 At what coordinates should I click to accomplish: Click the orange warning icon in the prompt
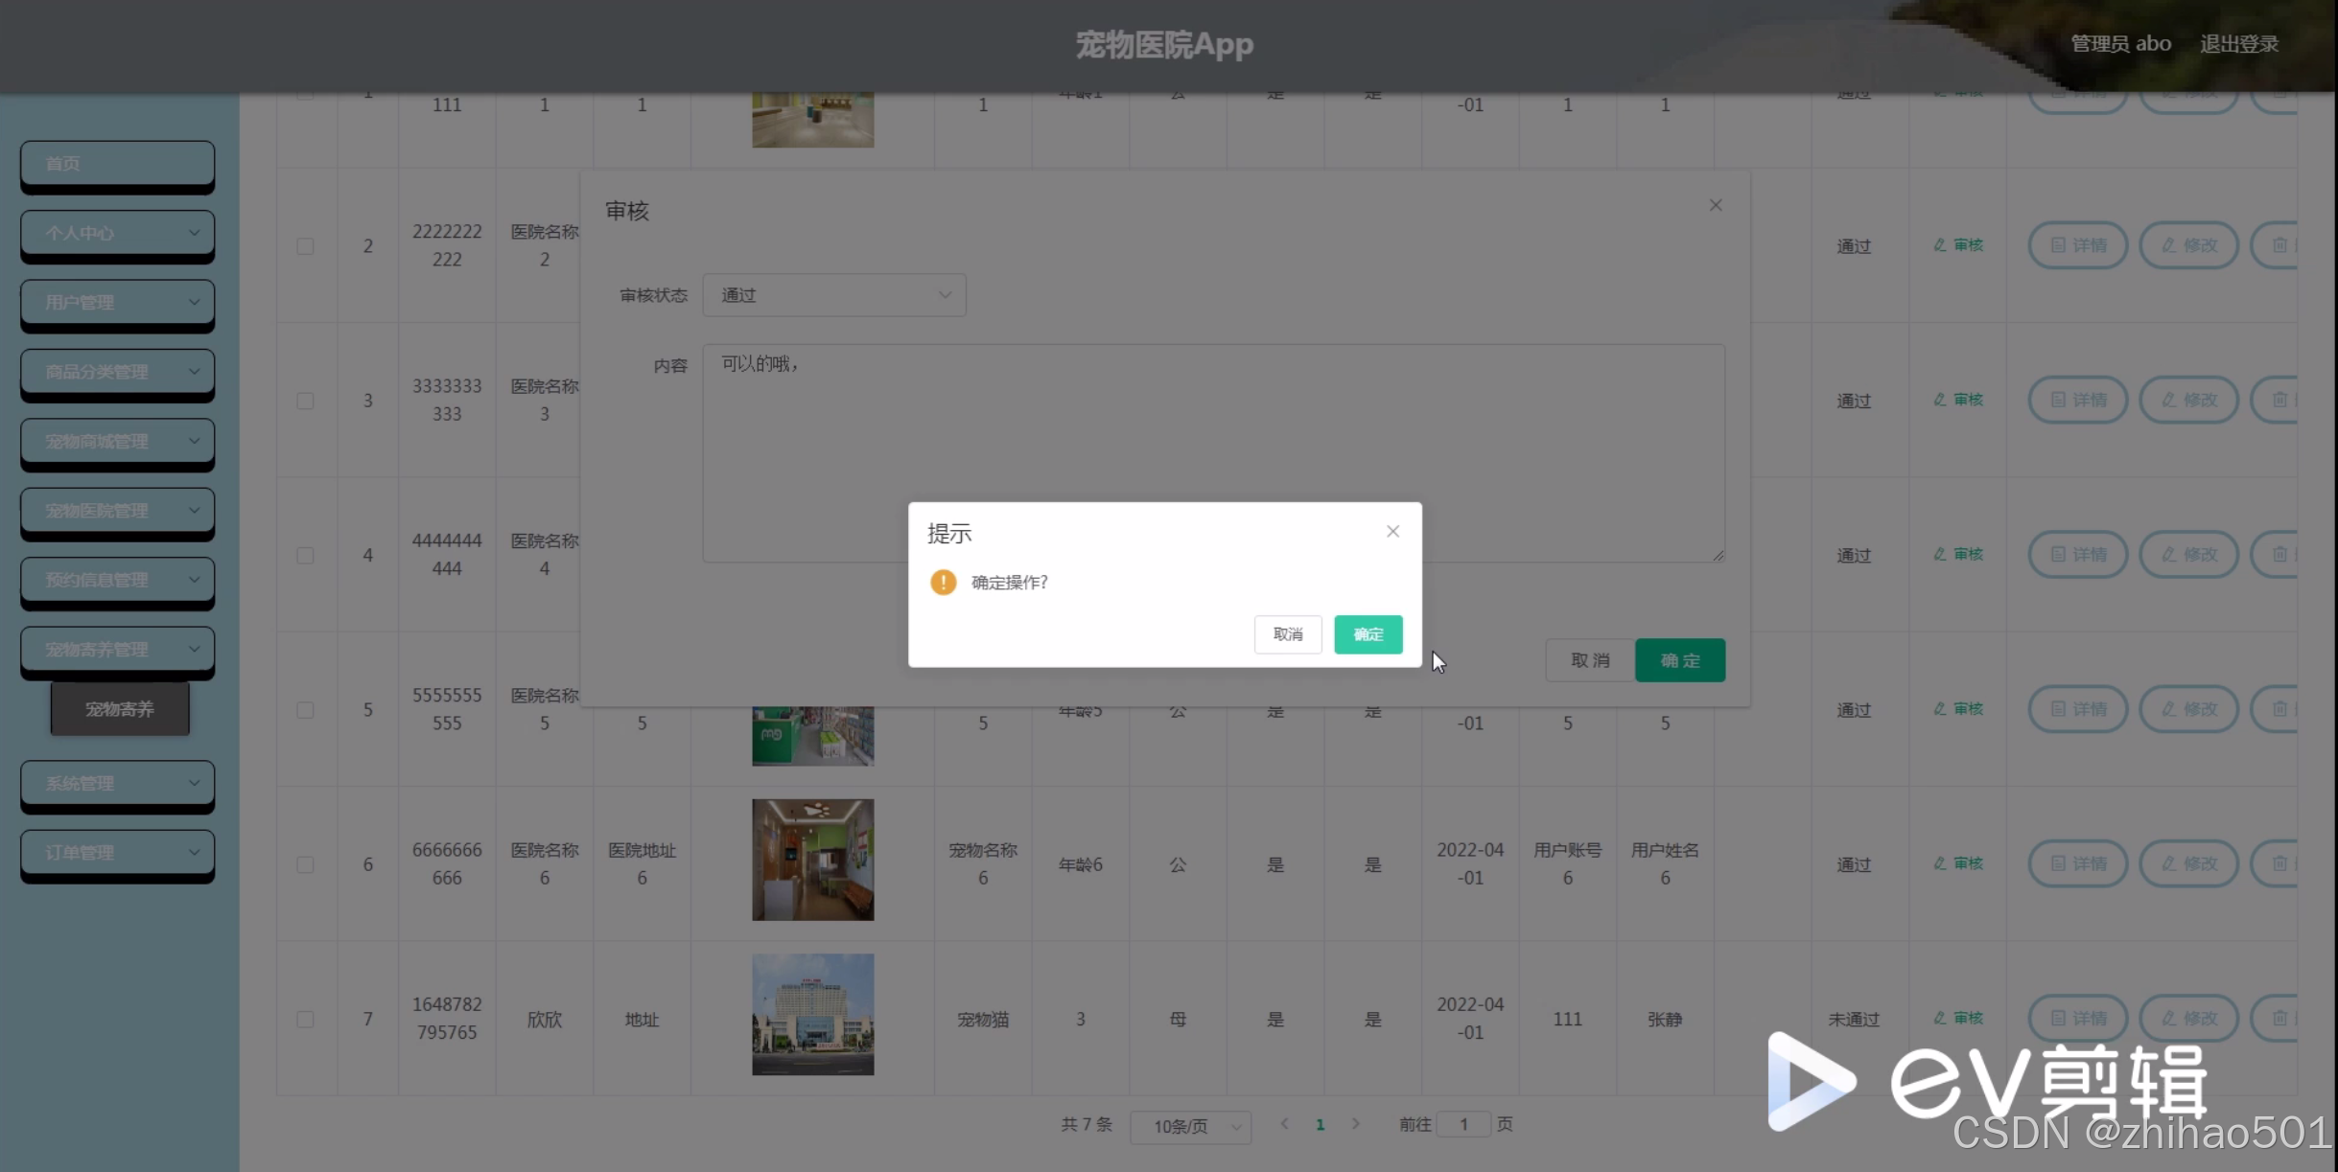(x=943, y=582)
